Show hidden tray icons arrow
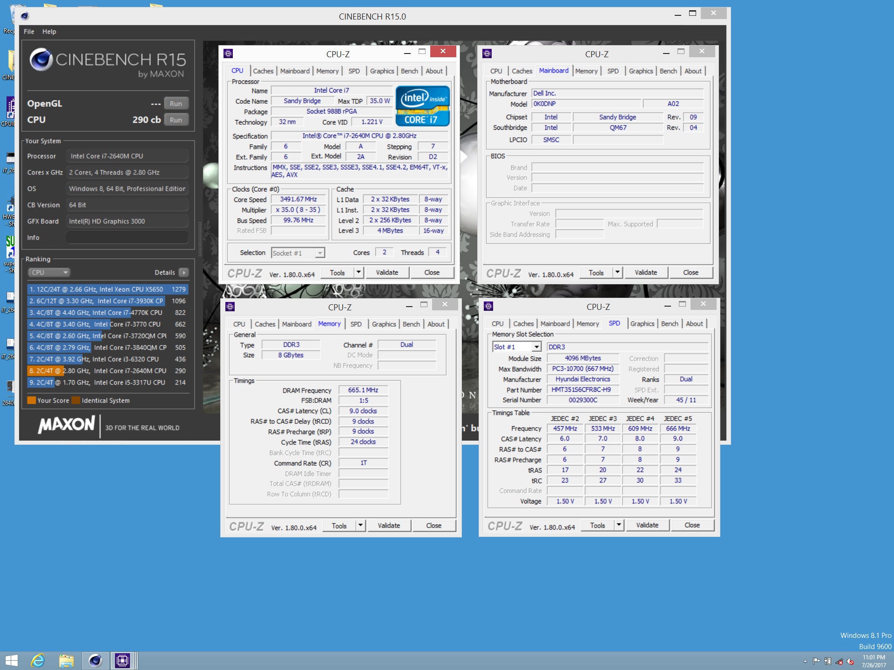This screenshot has width=894, height=670. tap(805, 661)
